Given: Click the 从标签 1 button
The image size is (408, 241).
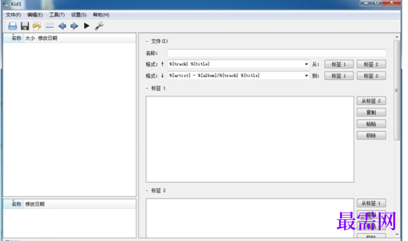Looking at the screenshot, I should tap(371, 203).
